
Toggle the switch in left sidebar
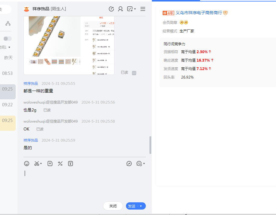click(x=8, y=39)
